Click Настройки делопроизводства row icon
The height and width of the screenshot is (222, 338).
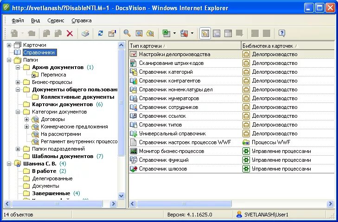(x=134, y=54)
